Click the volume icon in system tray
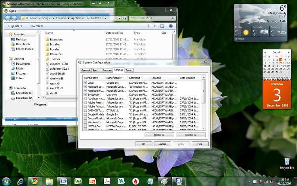 [271, 182]
